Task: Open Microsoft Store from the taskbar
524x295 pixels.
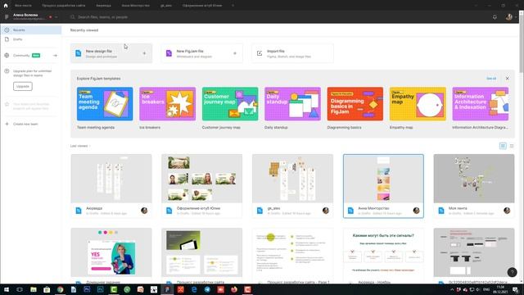Action: click(x=47, y=289)
